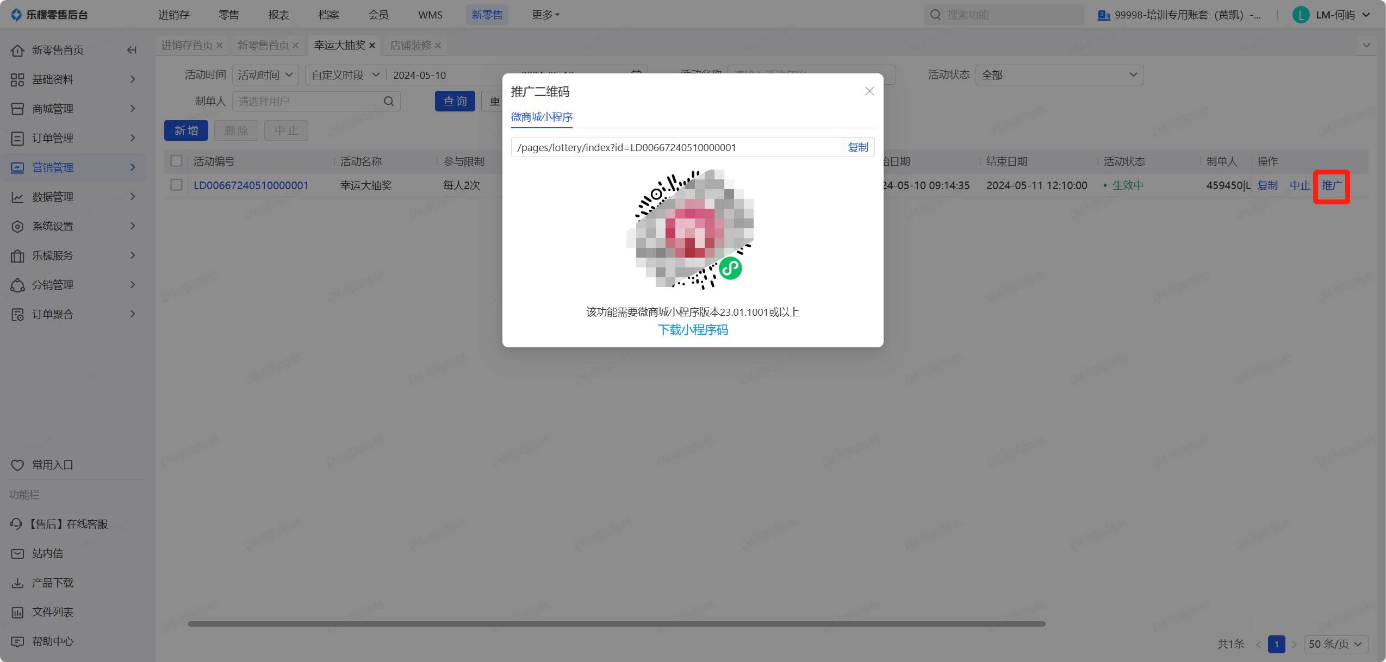The width and height of the screenshot is (1386, 662).
Task: Click the 推广 link in the row
Action: pyautogui.click(x=1331, y=185)
